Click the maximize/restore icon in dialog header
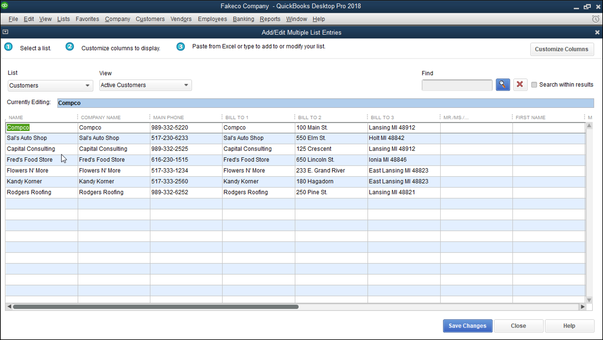 [6, 32]
